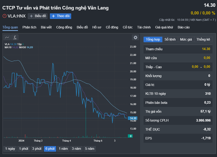Viewport: 217px width, 157px height.
Task: Click the VLA:HNX ticker symbol
Action: 16,16
